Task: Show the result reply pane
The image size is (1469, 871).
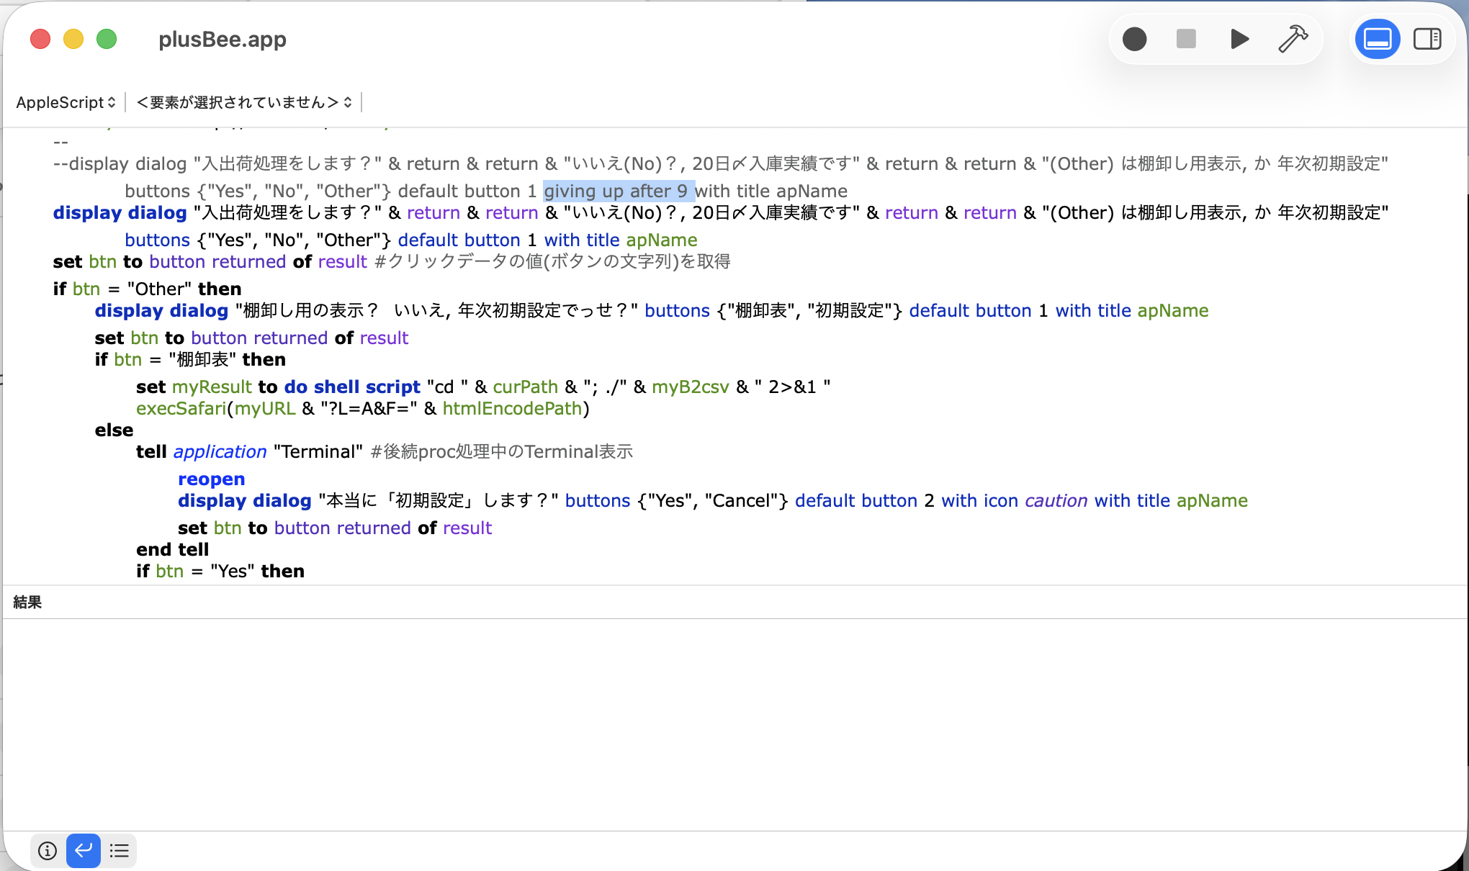Action: [84, 851]
